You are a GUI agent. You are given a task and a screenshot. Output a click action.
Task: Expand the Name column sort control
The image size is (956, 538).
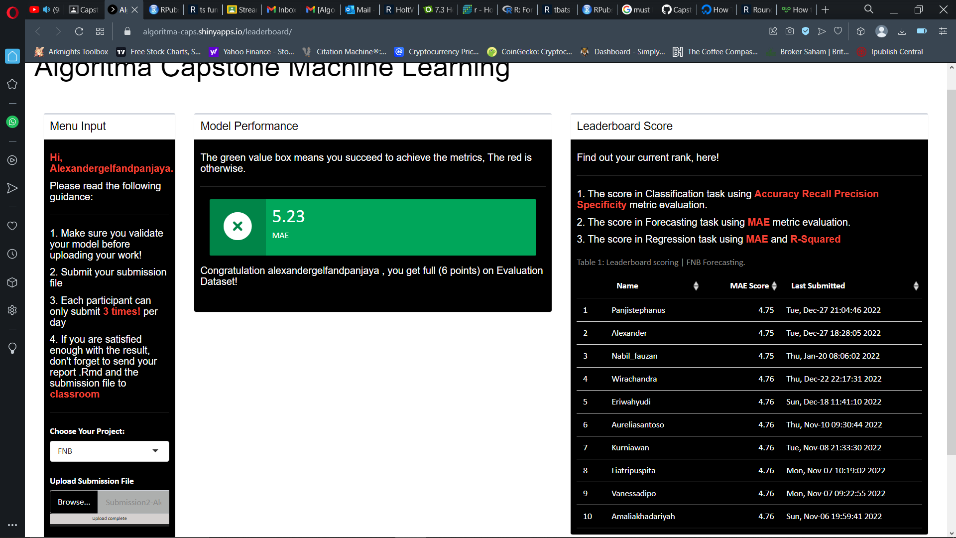click(696, 285)
